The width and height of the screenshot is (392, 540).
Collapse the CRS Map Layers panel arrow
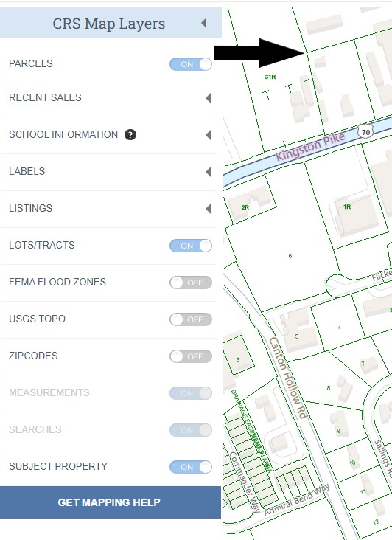tap(204, 23)
